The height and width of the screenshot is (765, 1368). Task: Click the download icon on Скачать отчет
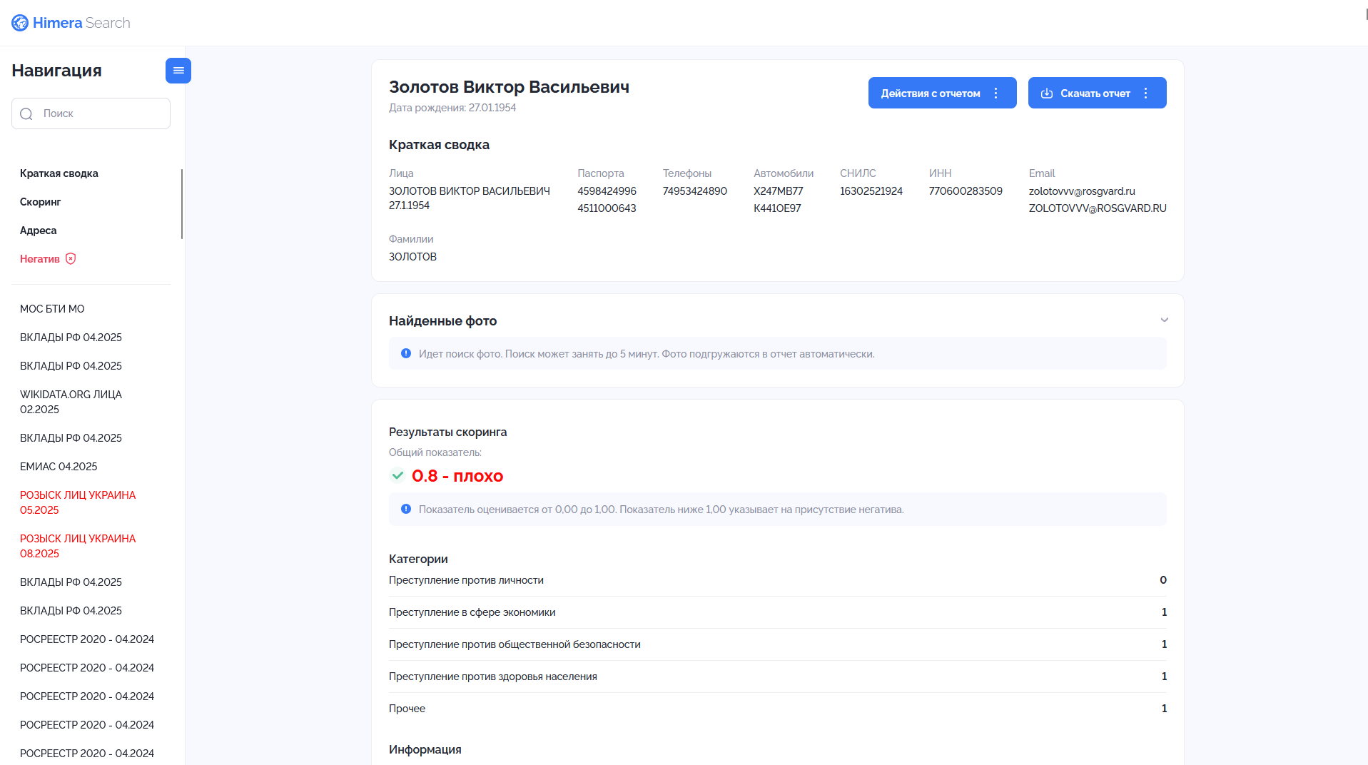point(1047,93)
